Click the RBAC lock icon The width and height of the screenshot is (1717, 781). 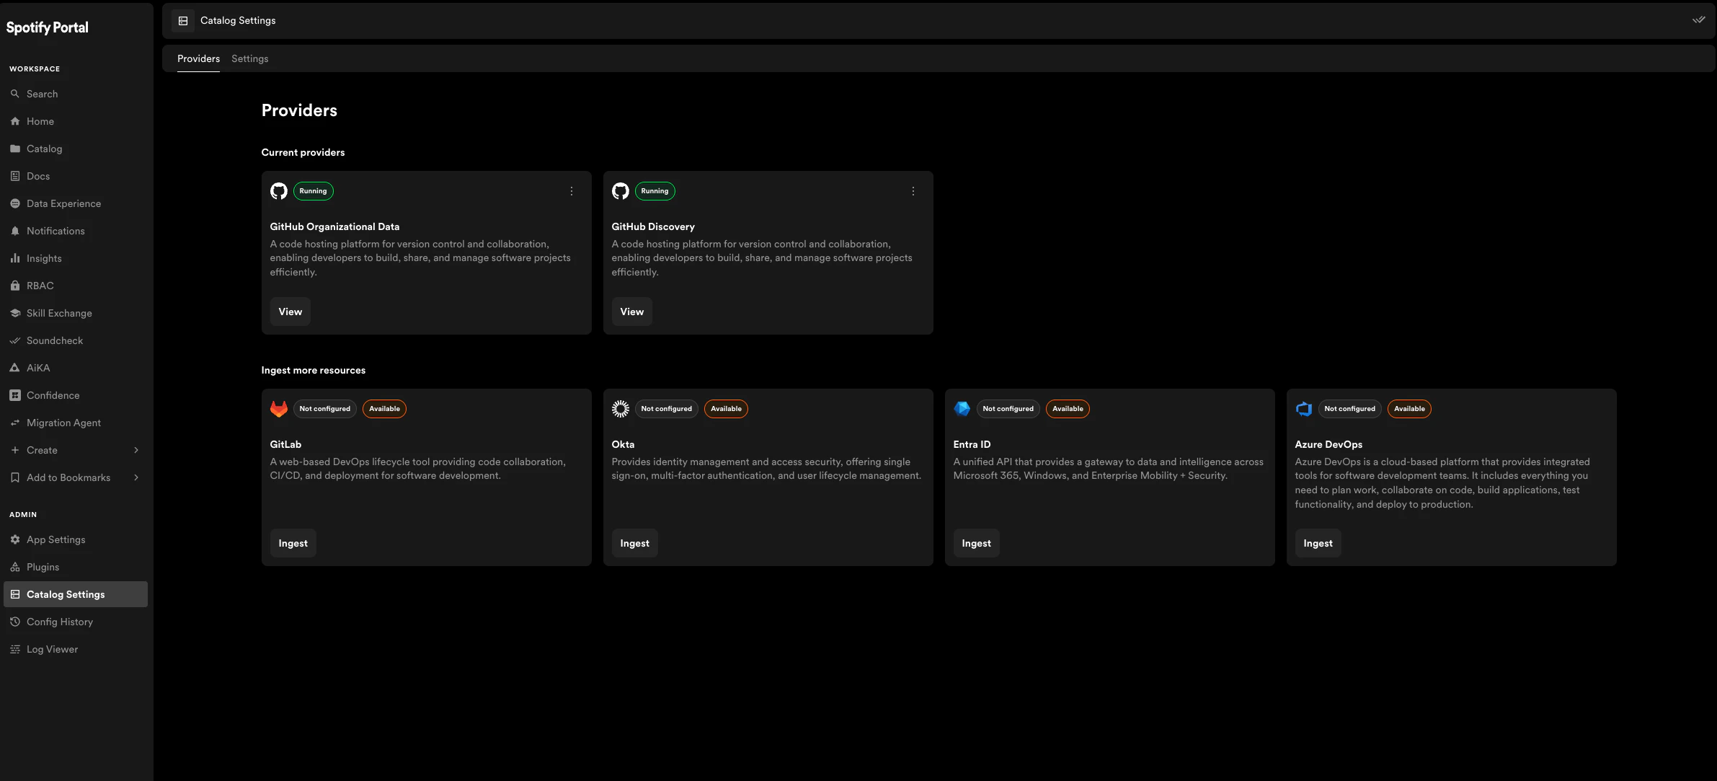15,286
